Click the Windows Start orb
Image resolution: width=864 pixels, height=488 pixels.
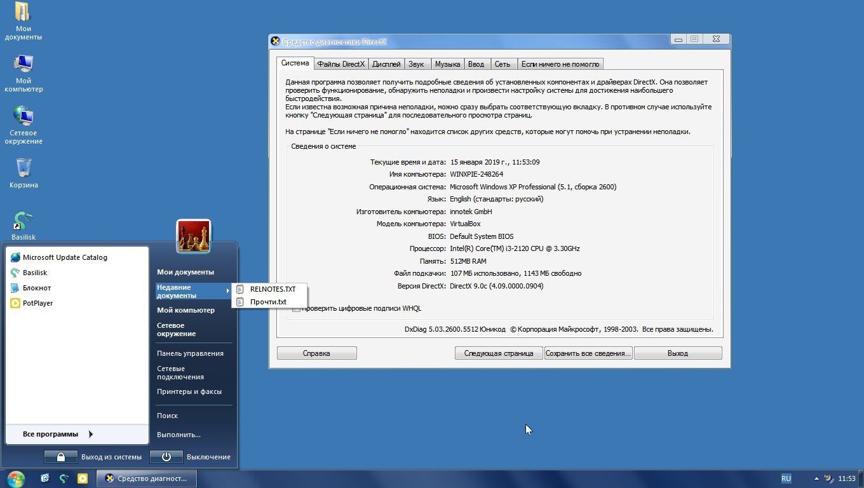[x=16, y=478]
